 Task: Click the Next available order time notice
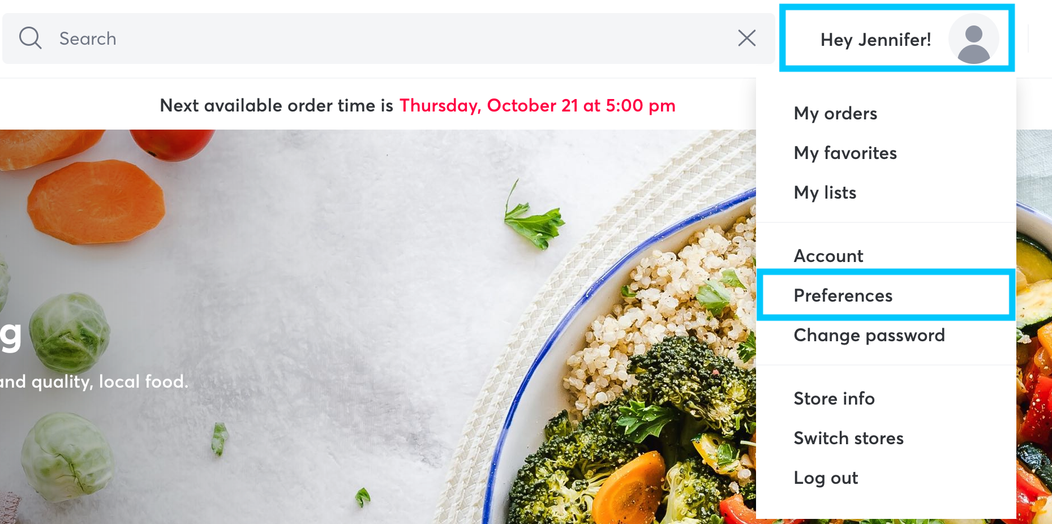pos(418,105)
